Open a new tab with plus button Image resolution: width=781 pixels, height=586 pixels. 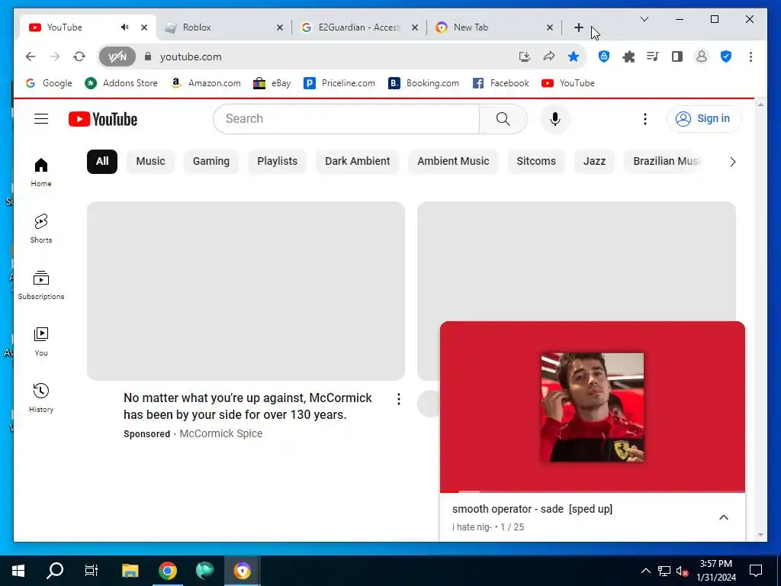click(x=578, y=27)
